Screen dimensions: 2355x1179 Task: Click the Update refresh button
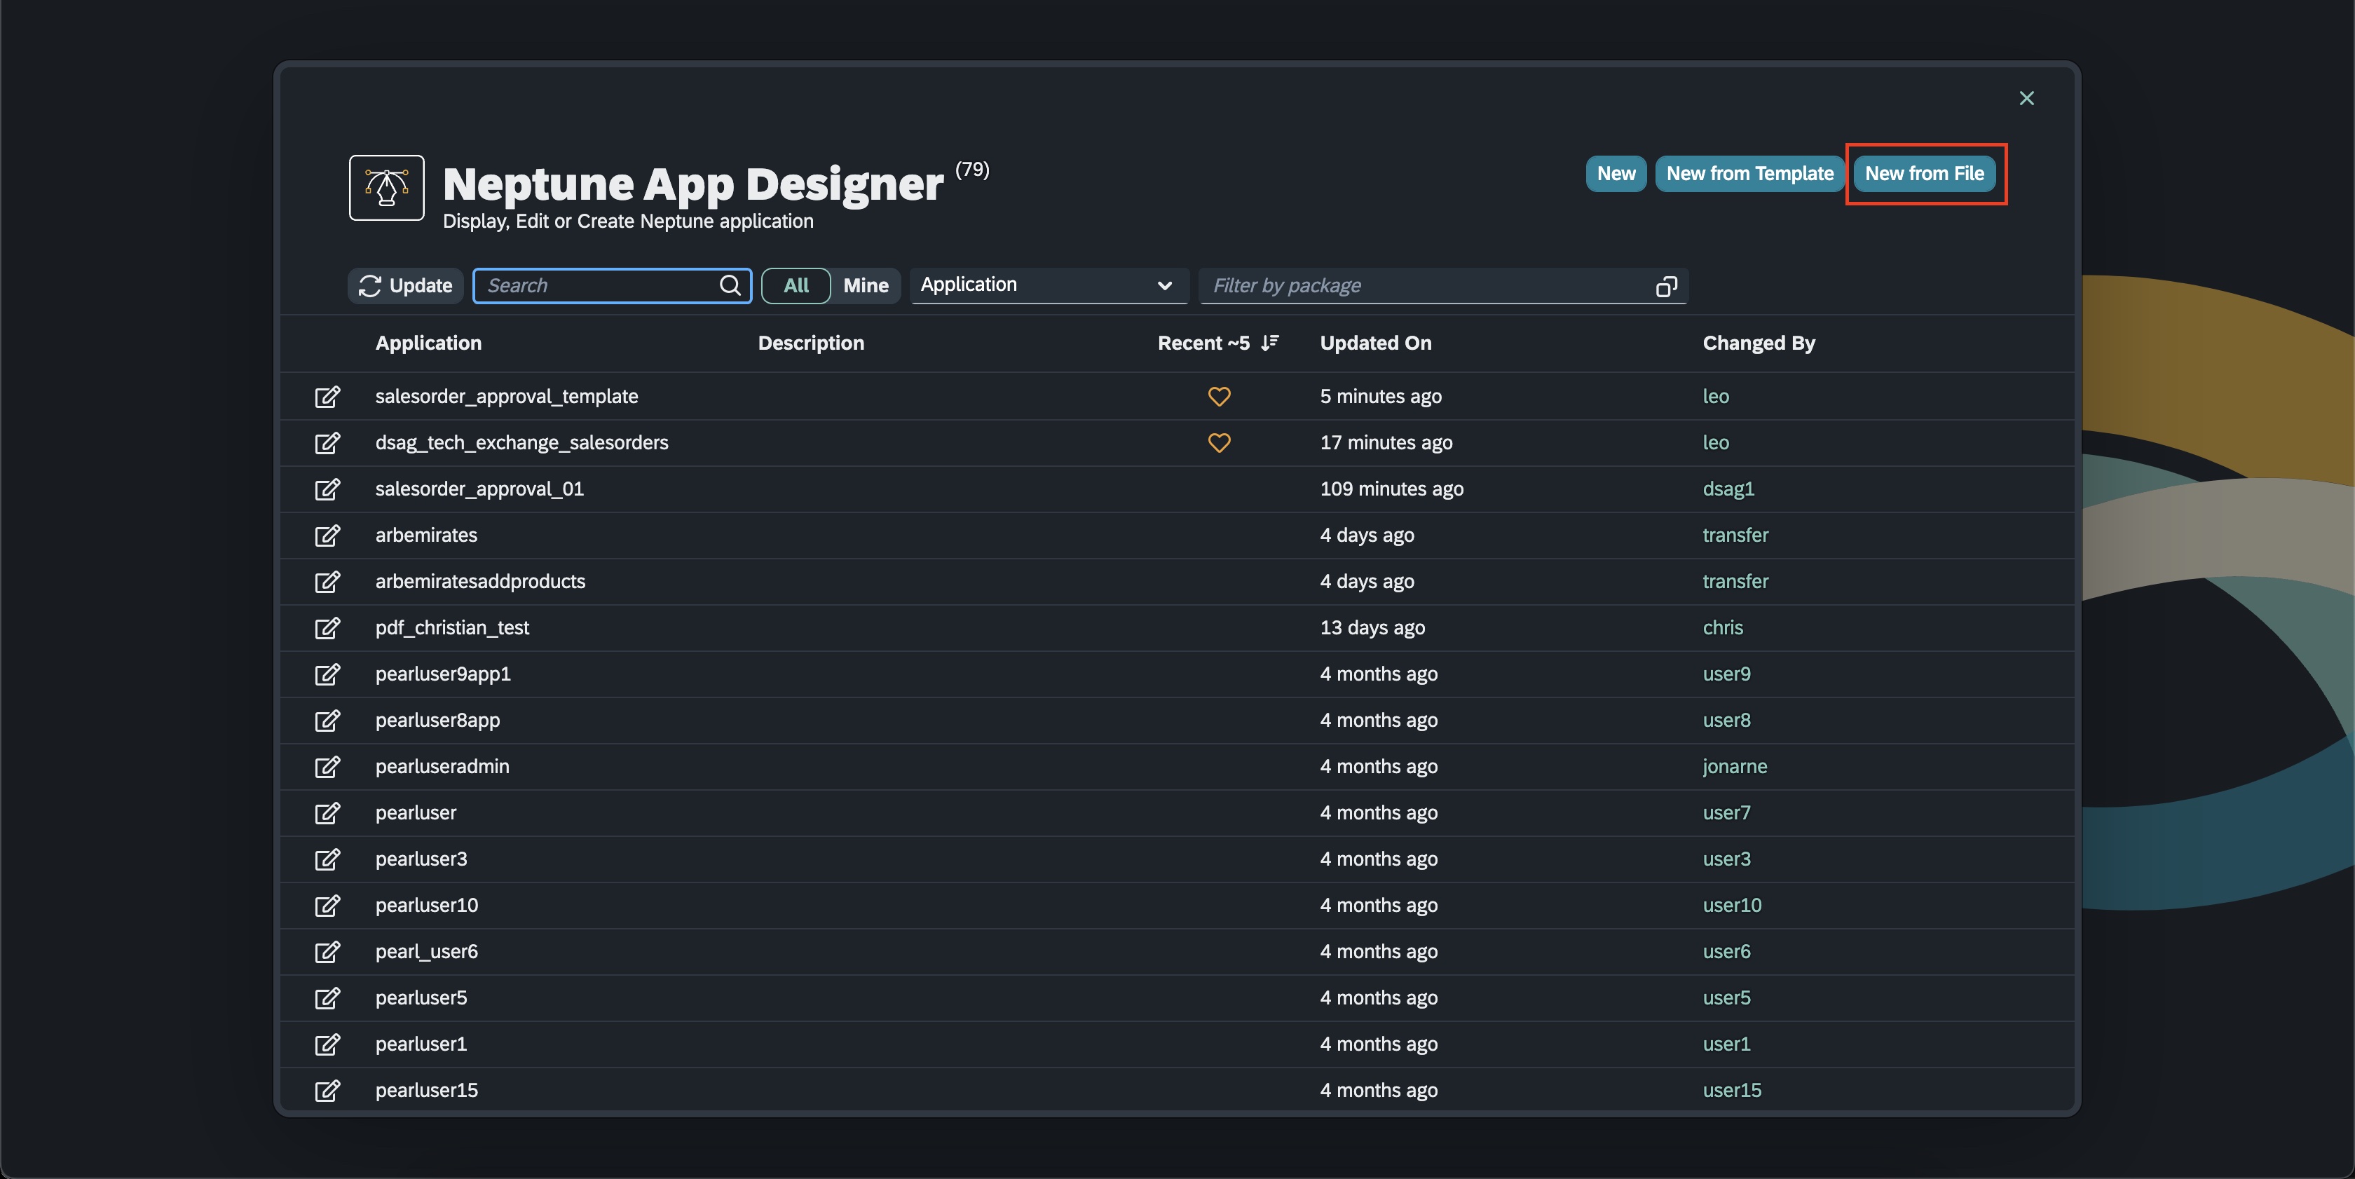pyautogui.click(x=406, y=286)
